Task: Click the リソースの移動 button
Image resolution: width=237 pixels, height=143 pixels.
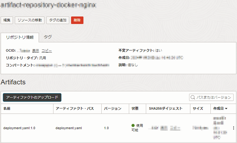Action: pyautogui.click(x=30, y=20)
